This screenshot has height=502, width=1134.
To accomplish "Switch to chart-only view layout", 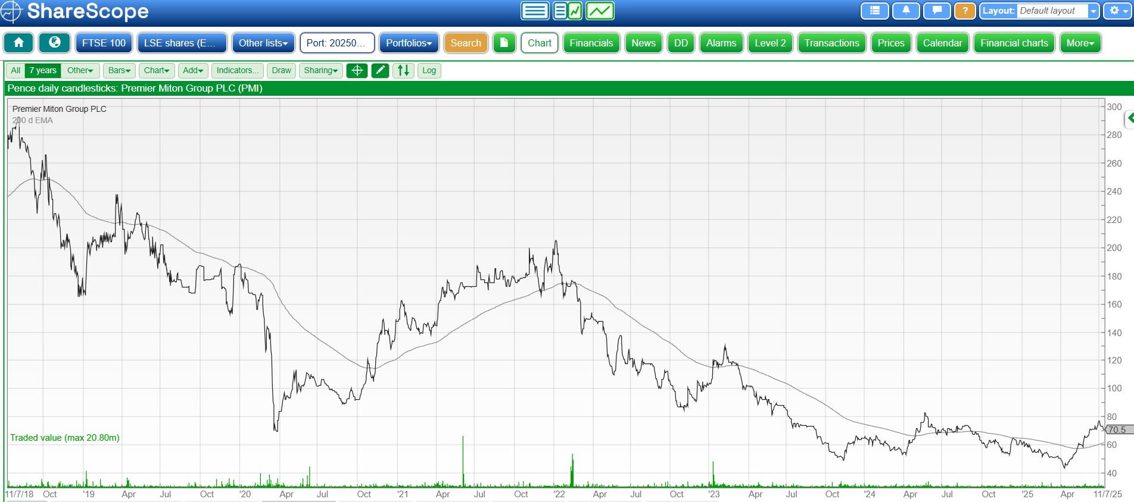I will tap(600, 11).
